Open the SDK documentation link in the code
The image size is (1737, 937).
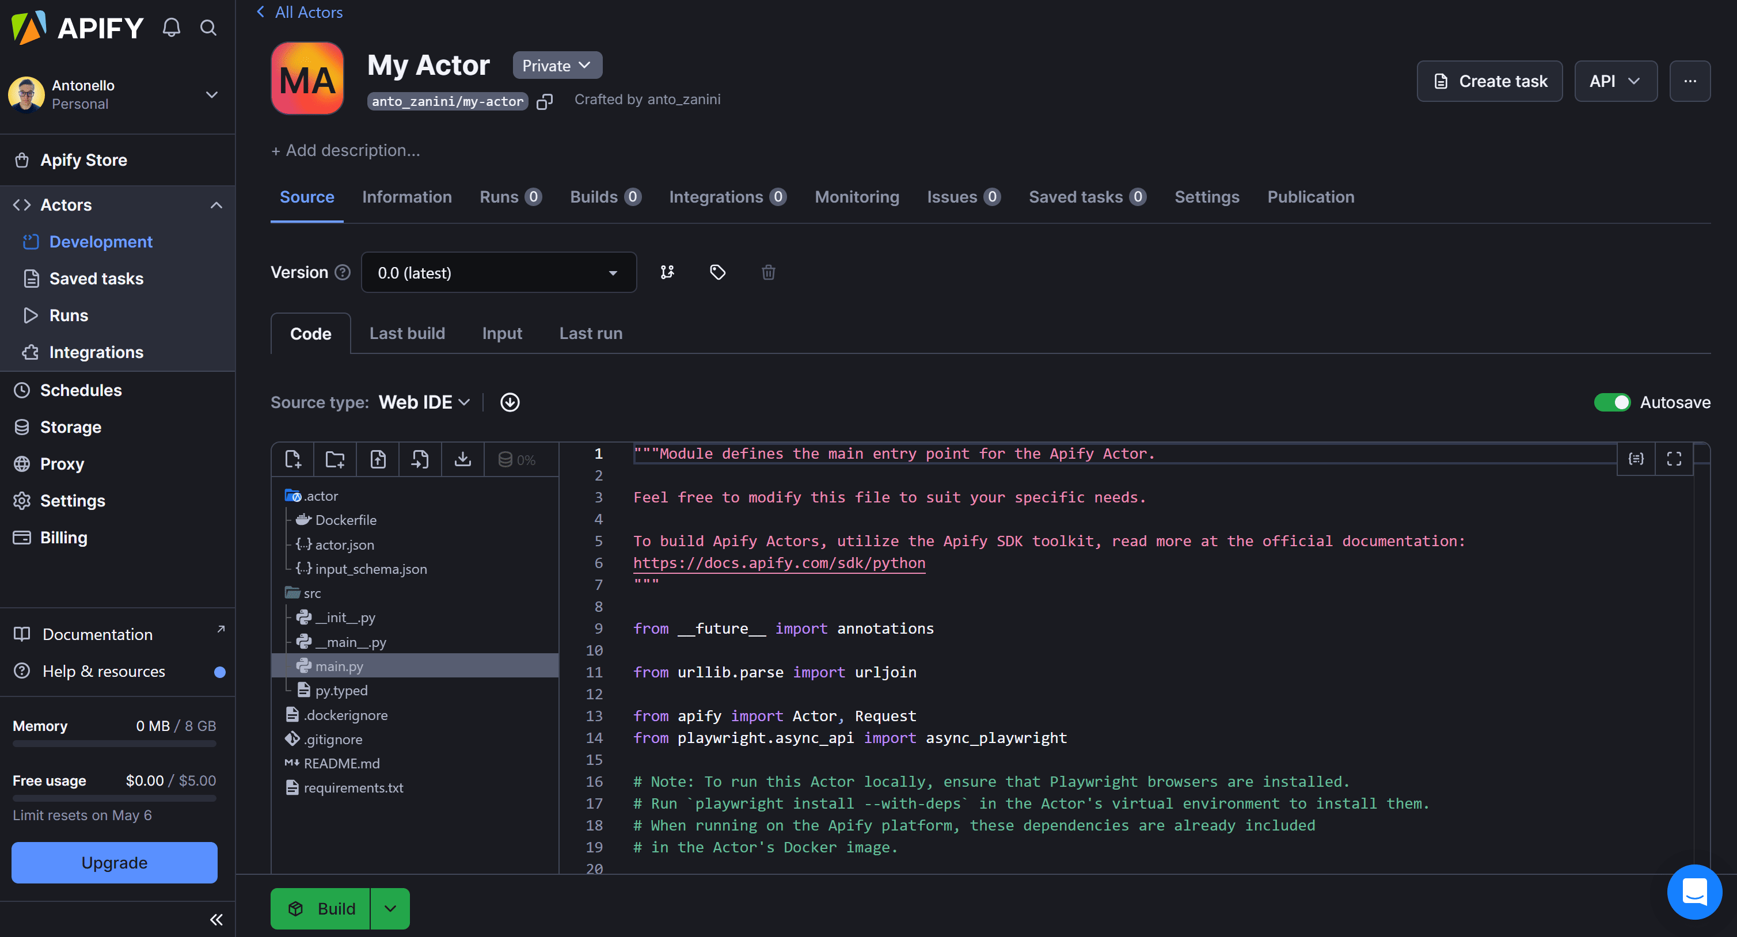tap(779, 563)
